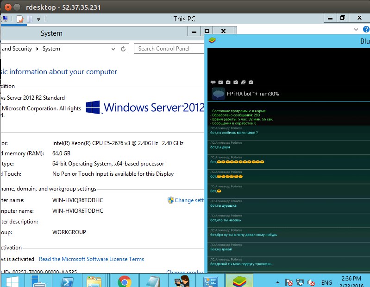Image resolution: width=370 pixels, height=287 pixels.
Task: Click the FP iHA bot ram30% title
Action: pyautogui.click(x=253, y=94)
